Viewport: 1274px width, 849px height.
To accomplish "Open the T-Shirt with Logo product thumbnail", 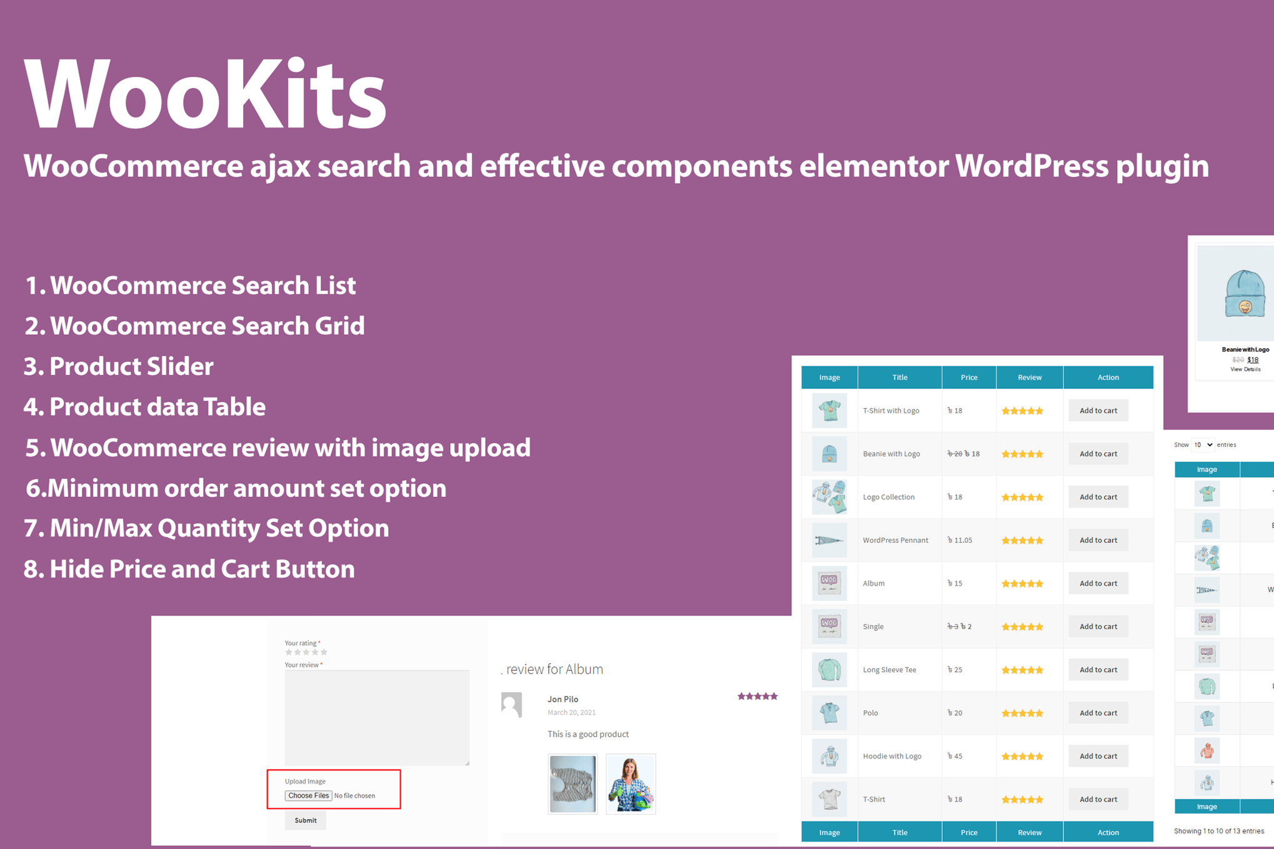I will 829,411.
